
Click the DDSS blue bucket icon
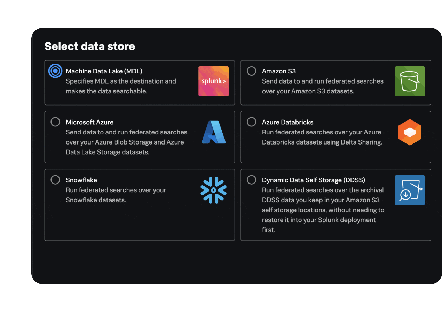point(410,190)
